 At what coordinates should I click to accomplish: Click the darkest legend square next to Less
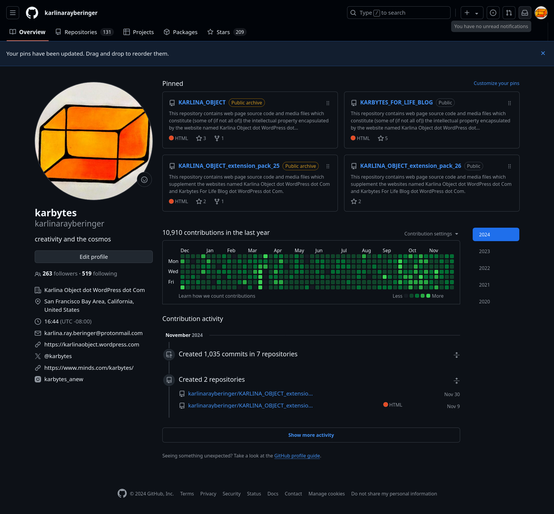point(406,296)
